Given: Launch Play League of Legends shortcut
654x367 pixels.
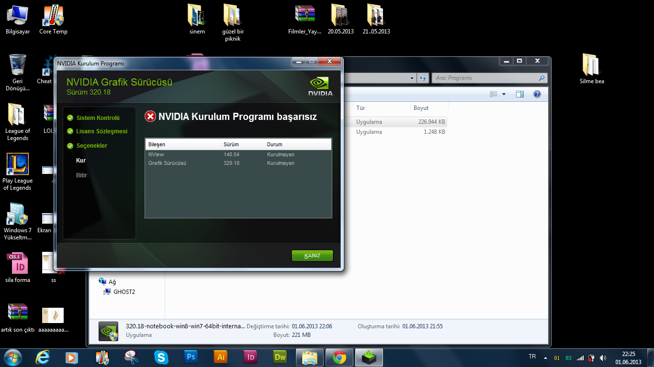Looking at the screenshot, I should coord(18,172).
